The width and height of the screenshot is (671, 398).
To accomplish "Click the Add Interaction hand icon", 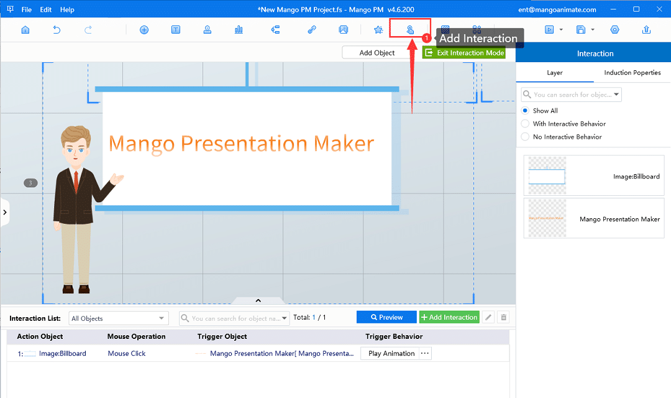I will [410, 29].
